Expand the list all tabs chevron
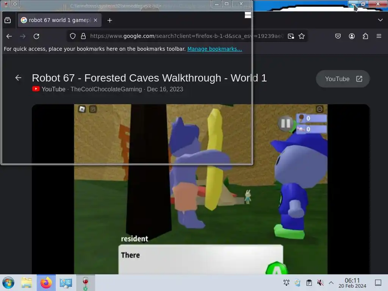Viewport: 388px width, 291px height. 380,20
